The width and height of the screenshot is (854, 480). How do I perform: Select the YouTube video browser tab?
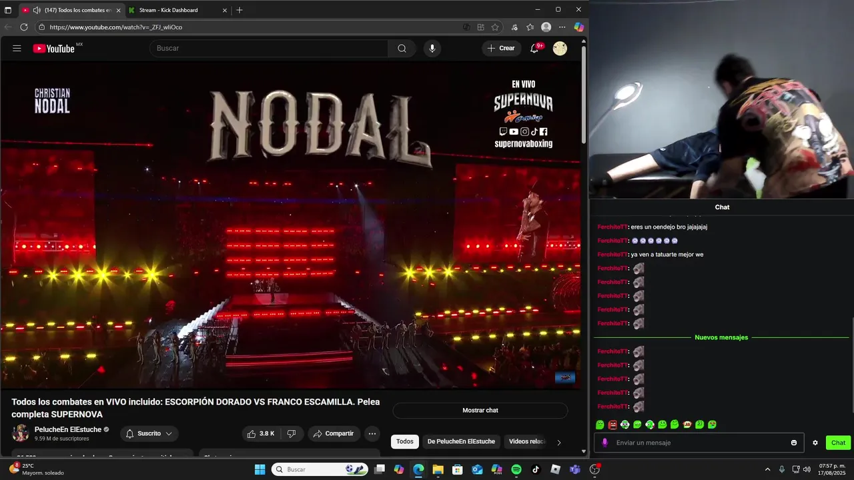pyautogui.click(x=70, y=10)
